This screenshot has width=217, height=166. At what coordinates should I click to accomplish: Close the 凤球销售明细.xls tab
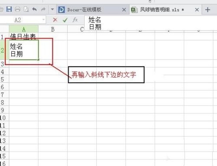point(197,10)
